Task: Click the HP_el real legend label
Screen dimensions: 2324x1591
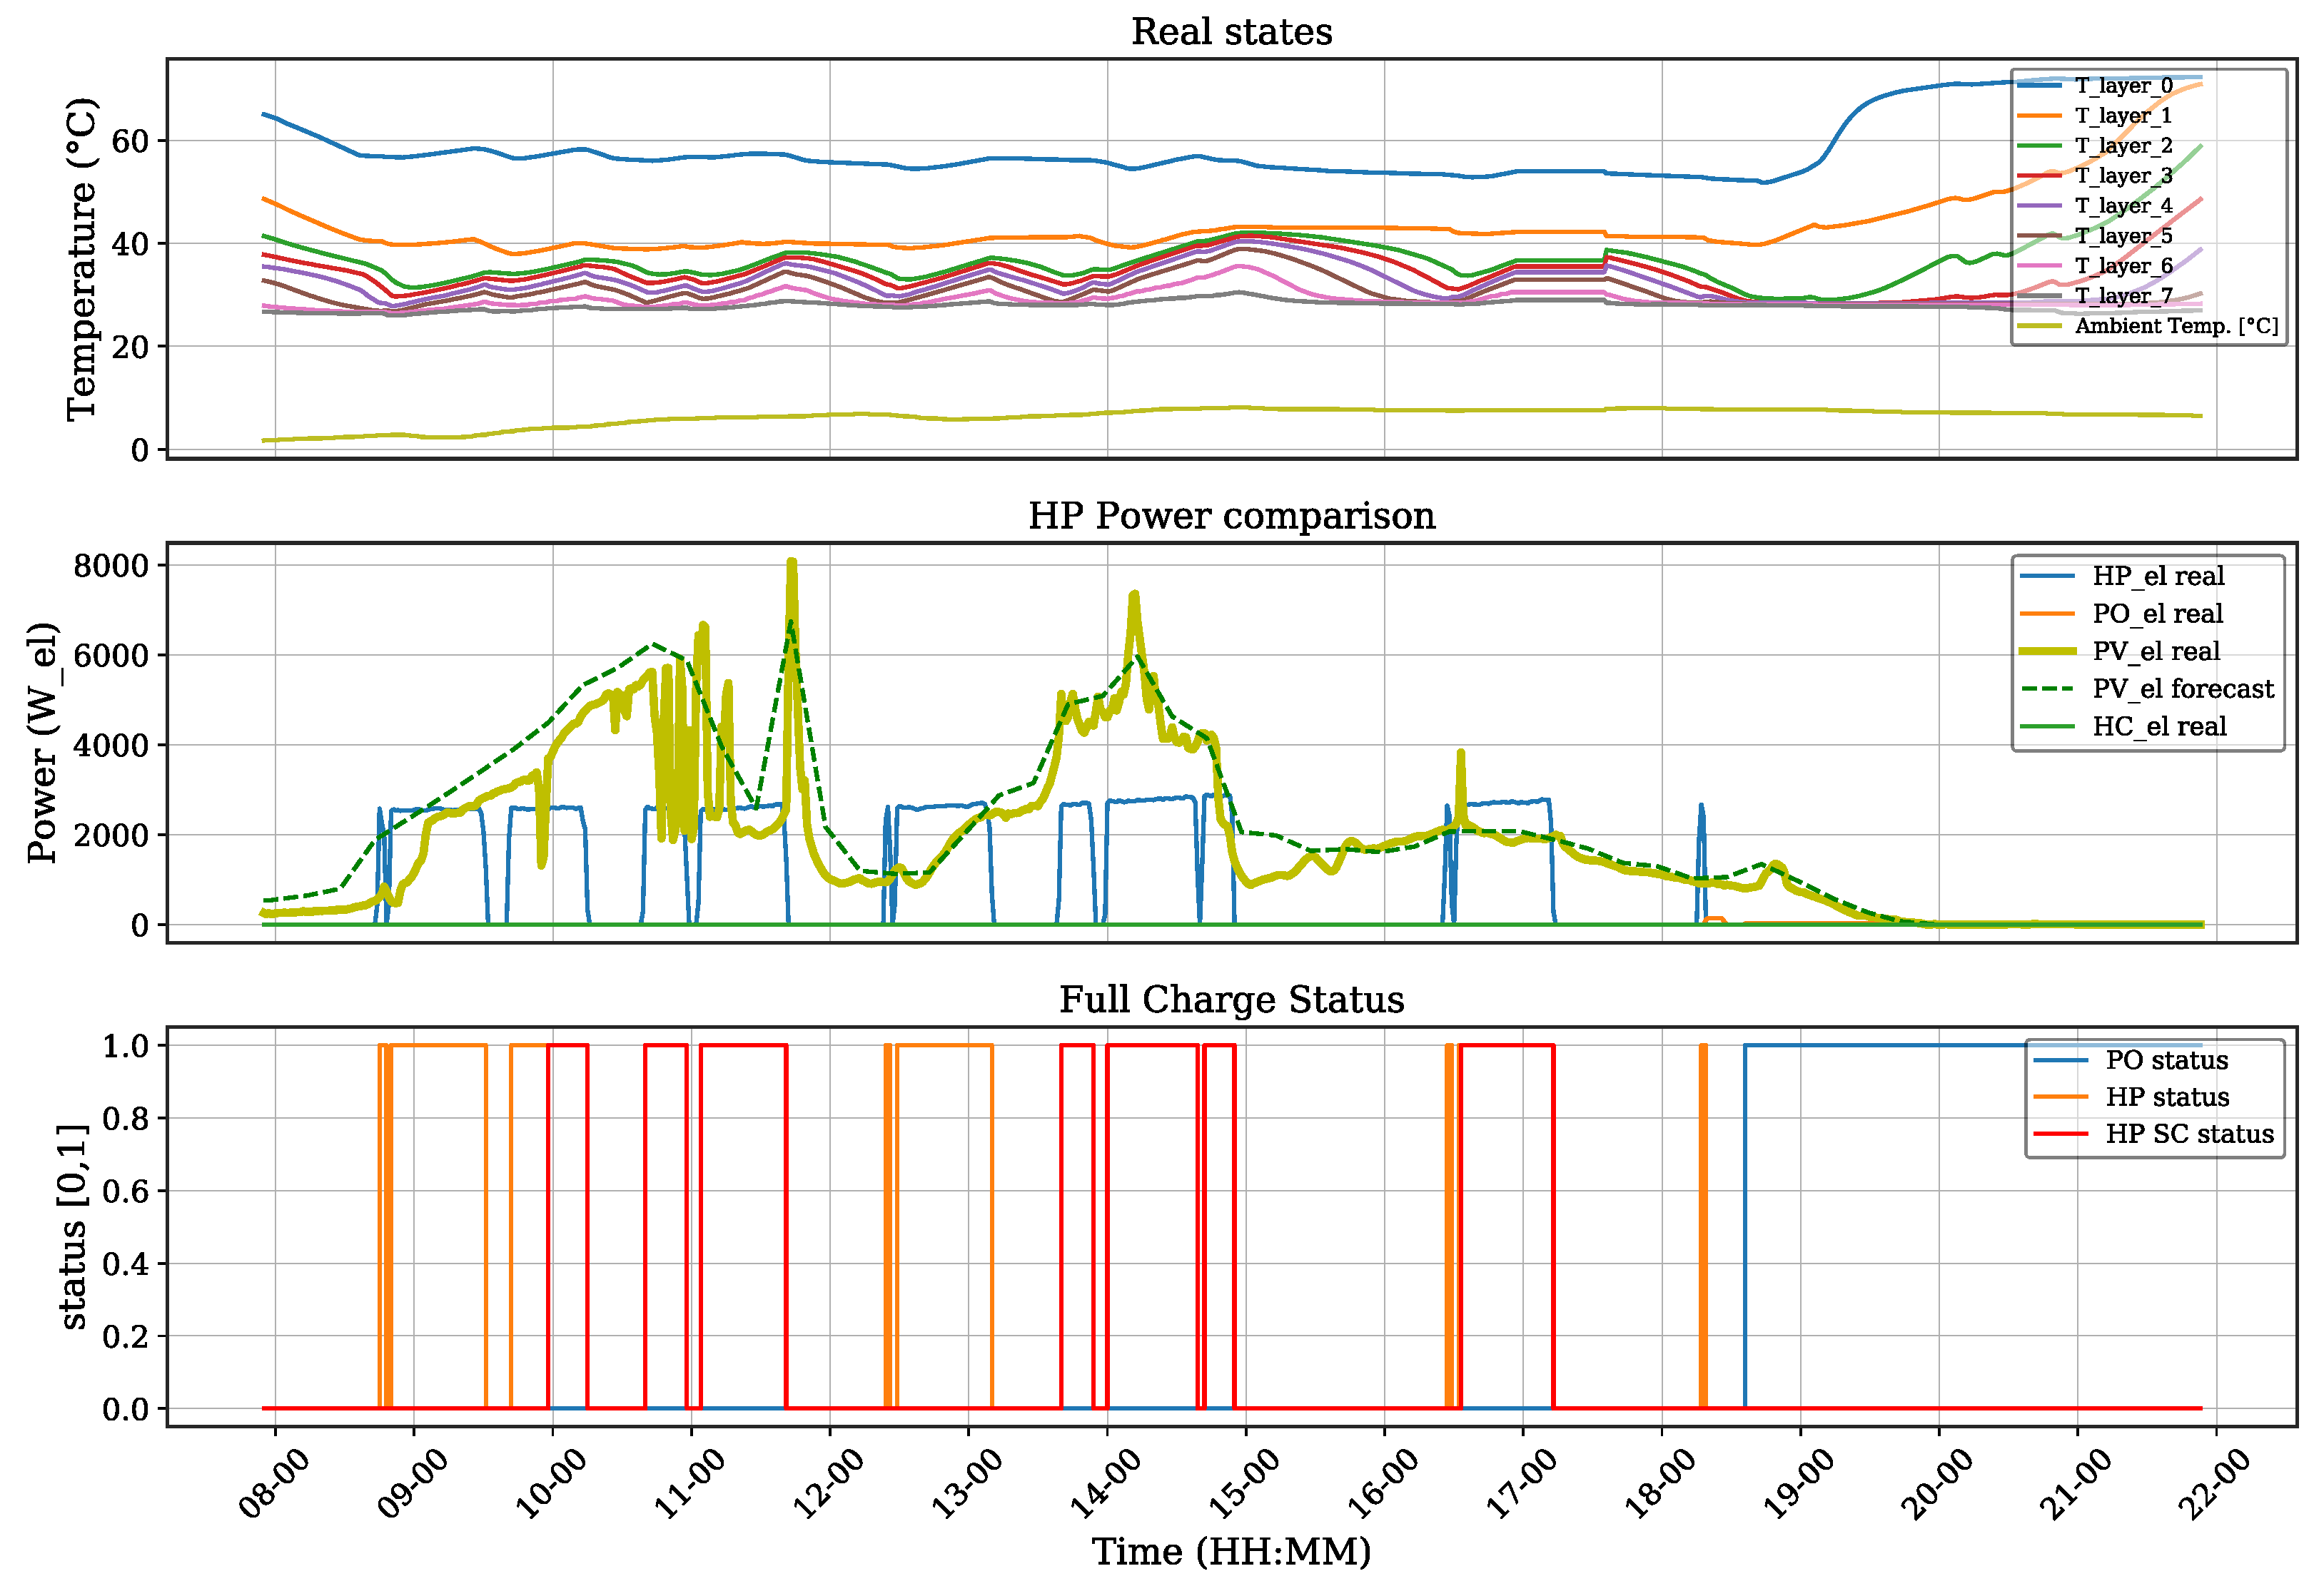Action: pyautogui.click(x=2158, y=576)
